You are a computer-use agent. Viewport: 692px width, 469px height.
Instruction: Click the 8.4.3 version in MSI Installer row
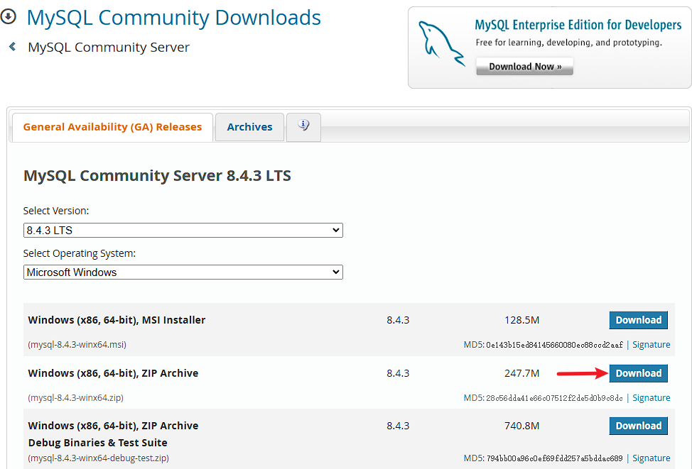(x=398, y=320)
